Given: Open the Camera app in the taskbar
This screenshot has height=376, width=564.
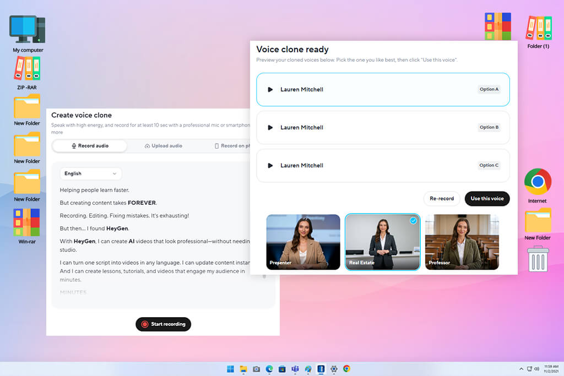Looking at the screenshot, I should [x=257, y=369].
